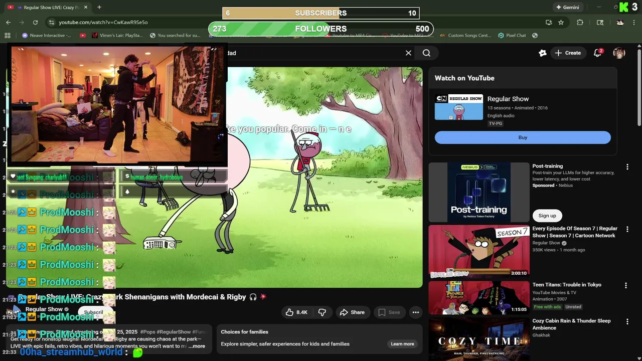This screenshot has width=642, height=361.
Task: Close the Regular Show LIVE tab
Action: click(86, 7)
